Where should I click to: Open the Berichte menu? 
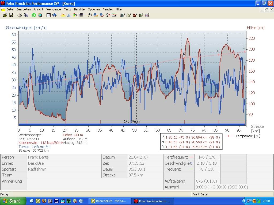[79, 9]
